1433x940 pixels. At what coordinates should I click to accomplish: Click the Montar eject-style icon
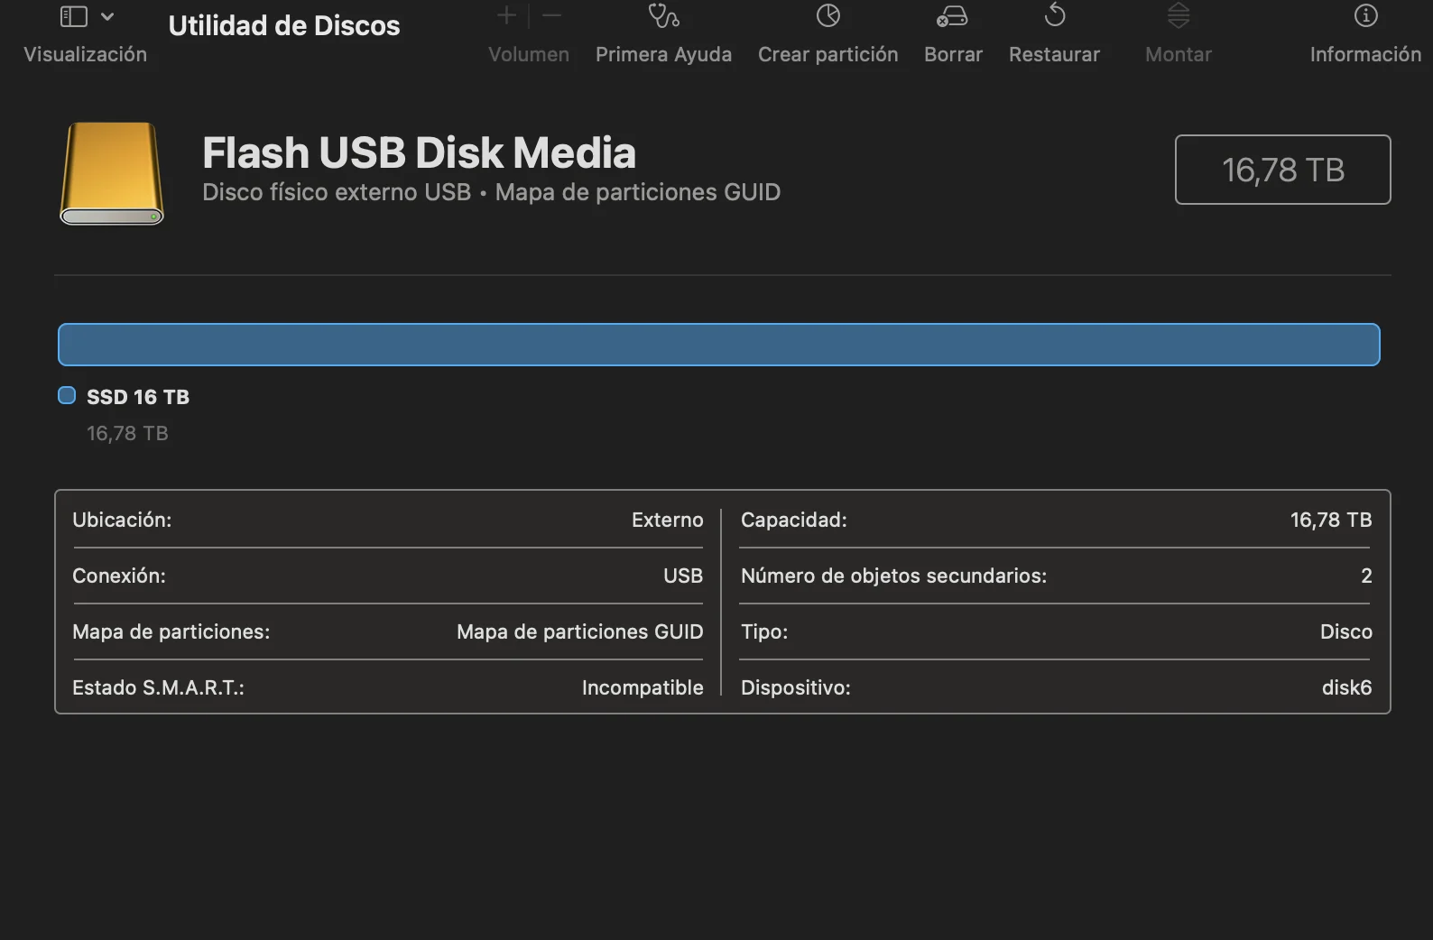tap(1178, 16)
